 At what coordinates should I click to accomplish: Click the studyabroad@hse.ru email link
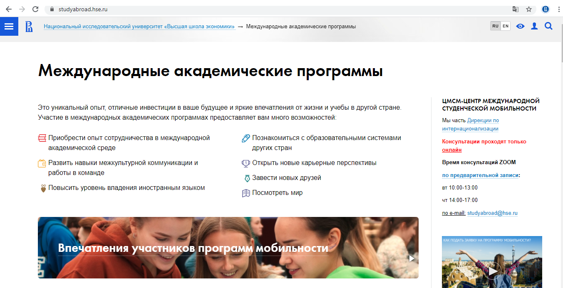[492, 213]
